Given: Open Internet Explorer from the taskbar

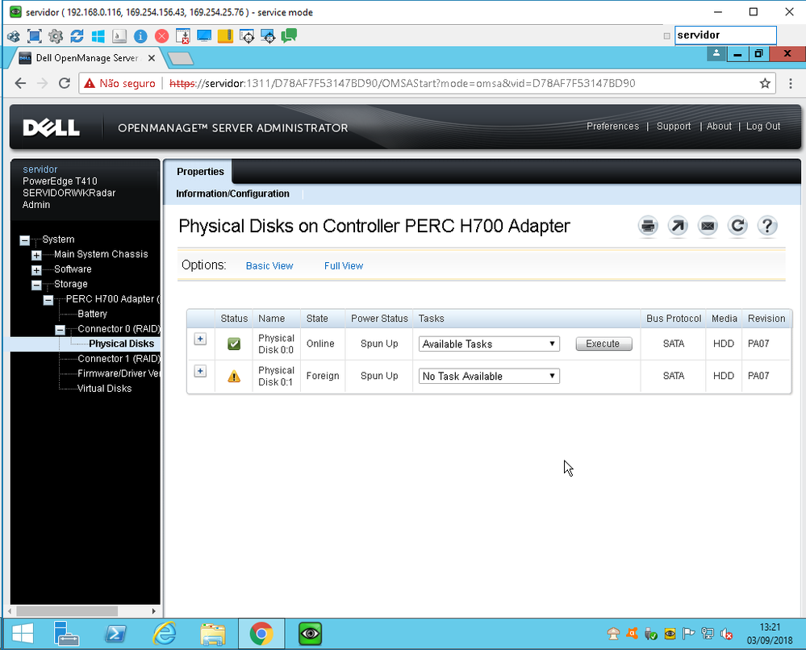Looking at the screenshot, I should tap(165, 634).
